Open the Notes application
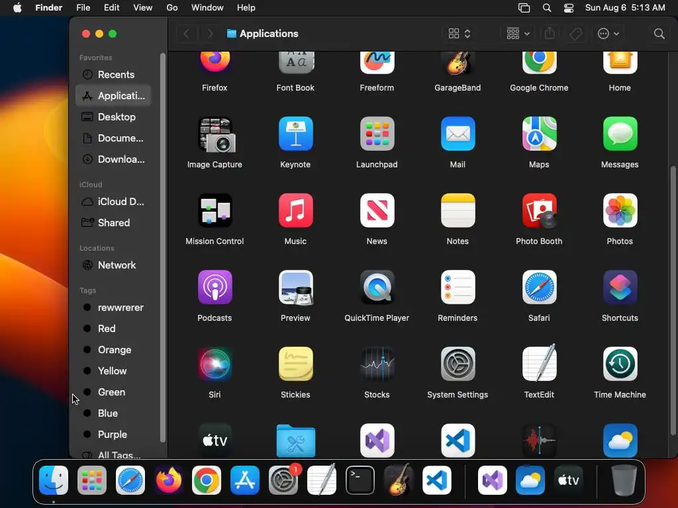Screen dimensions: 678x508 458,210
